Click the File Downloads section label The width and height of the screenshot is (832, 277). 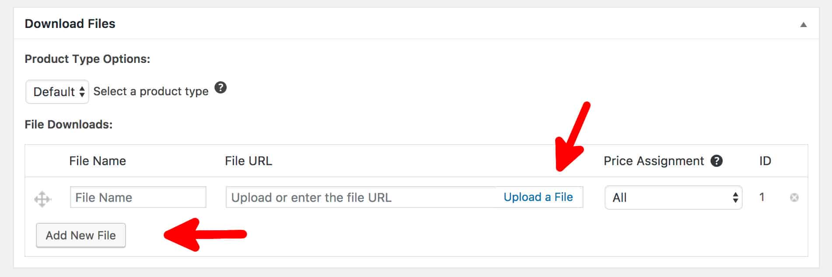tap(69, 125)
